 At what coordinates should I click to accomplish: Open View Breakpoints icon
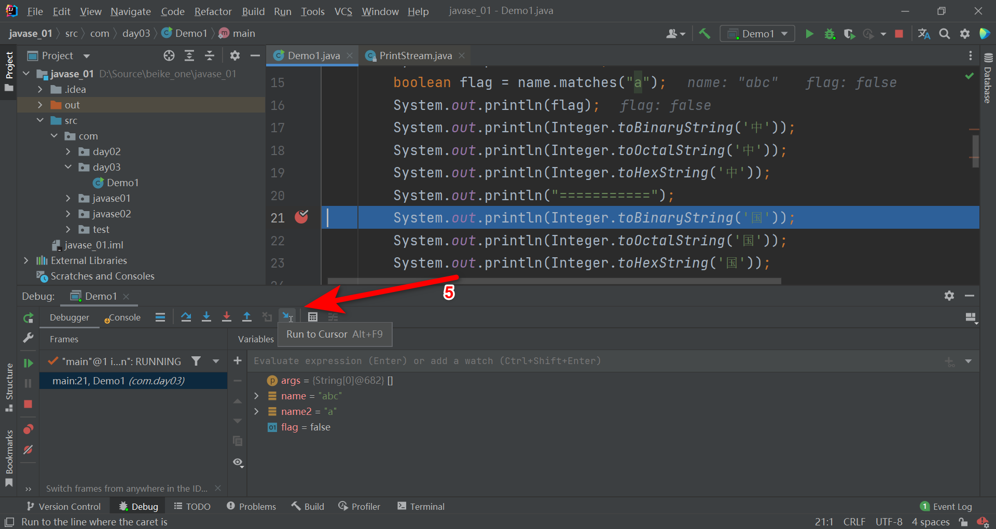[29, 429]
